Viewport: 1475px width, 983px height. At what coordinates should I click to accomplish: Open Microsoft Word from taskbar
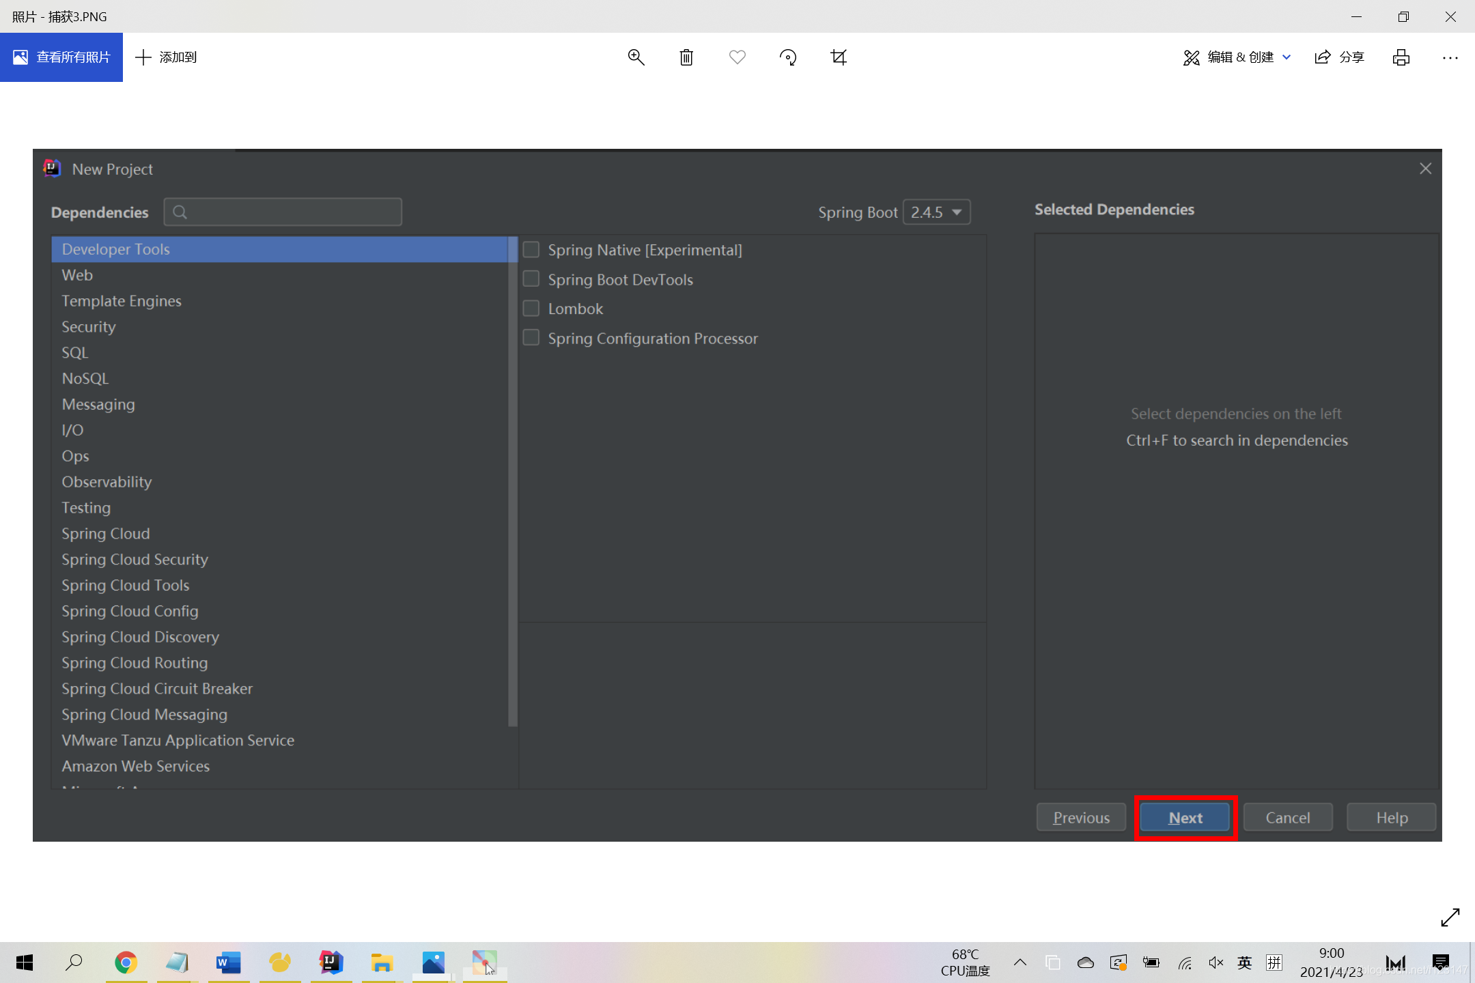coord(228,963)
